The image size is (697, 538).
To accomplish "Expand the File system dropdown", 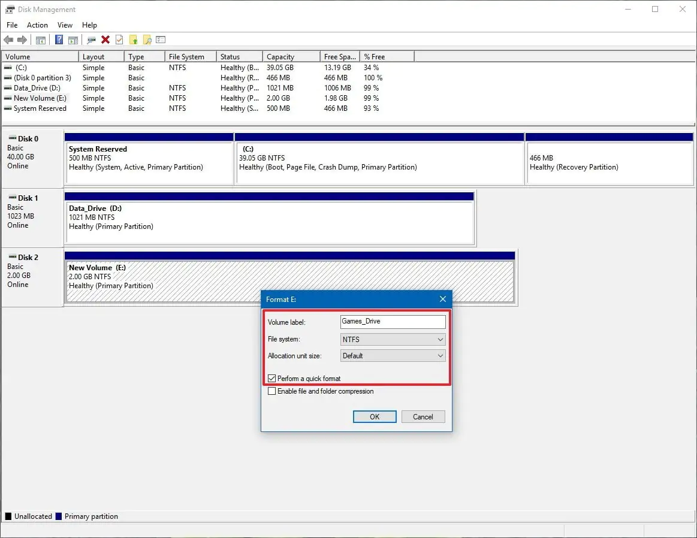I will point(393,340).
